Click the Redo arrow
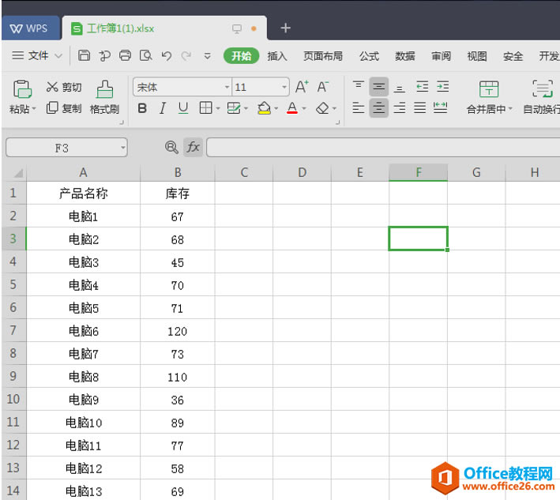The image size is (560, 500). pyautogui.click(x=186, y=56)
